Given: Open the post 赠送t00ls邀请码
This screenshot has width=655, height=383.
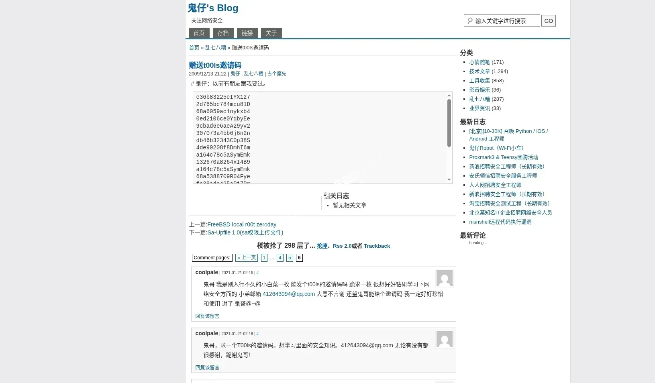Looking at the screenshot, I should point(215,65).
